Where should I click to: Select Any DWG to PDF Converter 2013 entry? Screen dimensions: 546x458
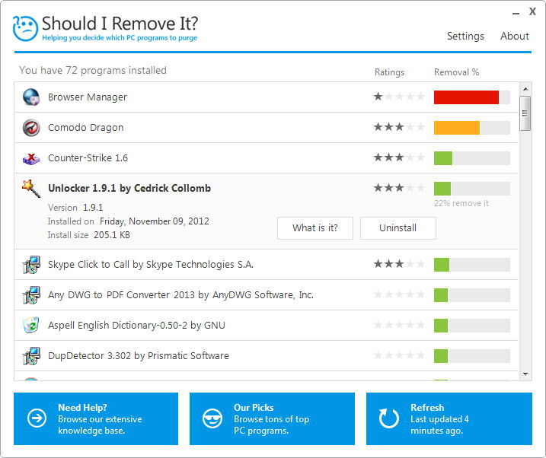pyautogui.click(x=266, y=295)
